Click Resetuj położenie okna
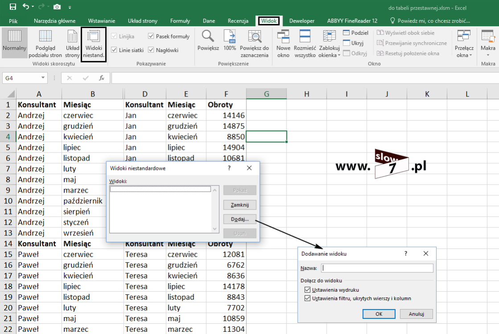499x334 pixels. click(x=408, y=53)
